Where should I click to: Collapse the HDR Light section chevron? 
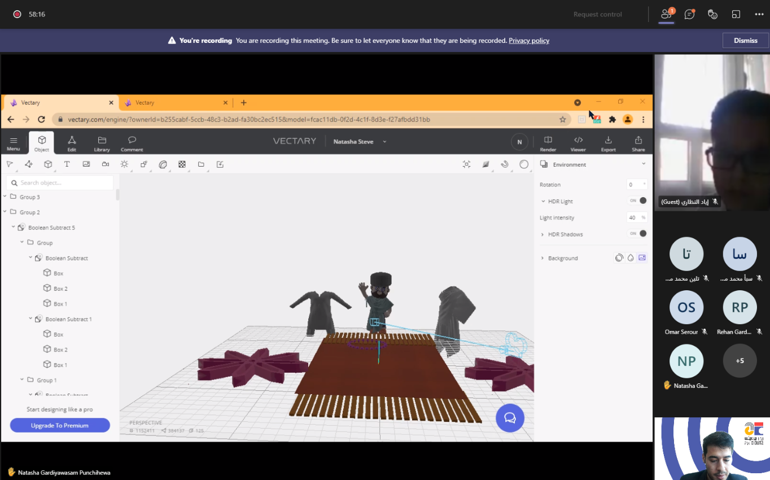543,201
